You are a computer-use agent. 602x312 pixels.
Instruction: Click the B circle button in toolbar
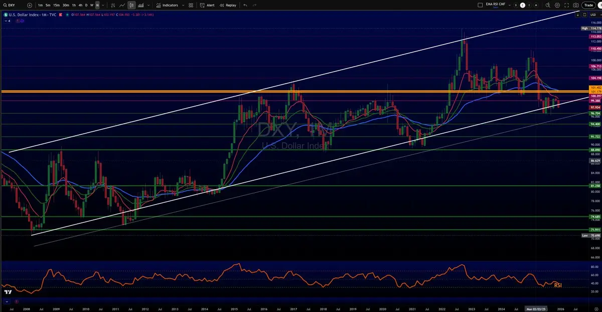tap(516, 5)
